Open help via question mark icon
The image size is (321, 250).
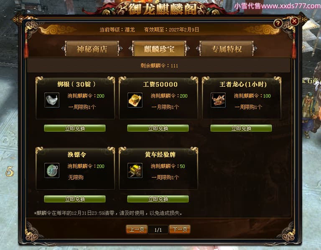click(x=278, y=23)
